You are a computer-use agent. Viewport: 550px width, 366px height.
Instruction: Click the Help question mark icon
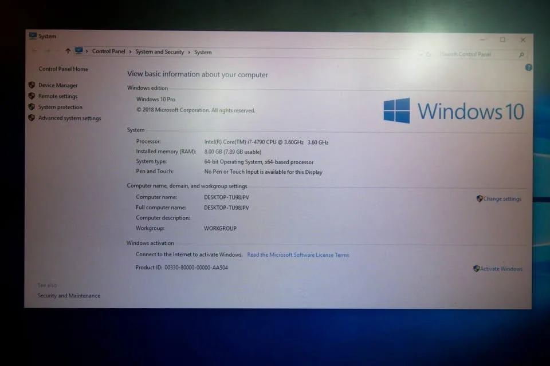[528, 67]
